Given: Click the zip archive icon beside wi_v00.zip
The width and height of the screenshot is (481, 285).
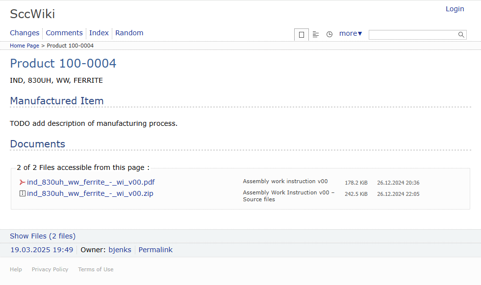Looking at the screenshot, I should 22,193.
